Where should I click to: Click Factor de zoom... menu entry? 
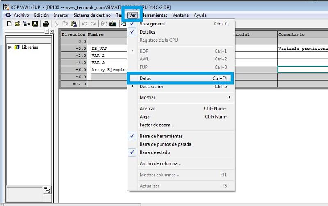pyautogui.click(x=157, y=125)
